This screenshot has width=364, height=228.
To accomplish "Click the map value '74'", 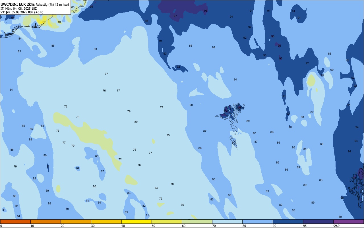I will coord(156,188).
